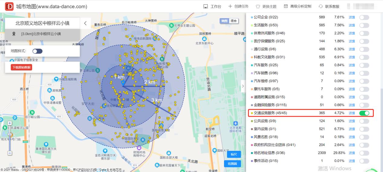Open the 高级分析定制 menu item

297,6
